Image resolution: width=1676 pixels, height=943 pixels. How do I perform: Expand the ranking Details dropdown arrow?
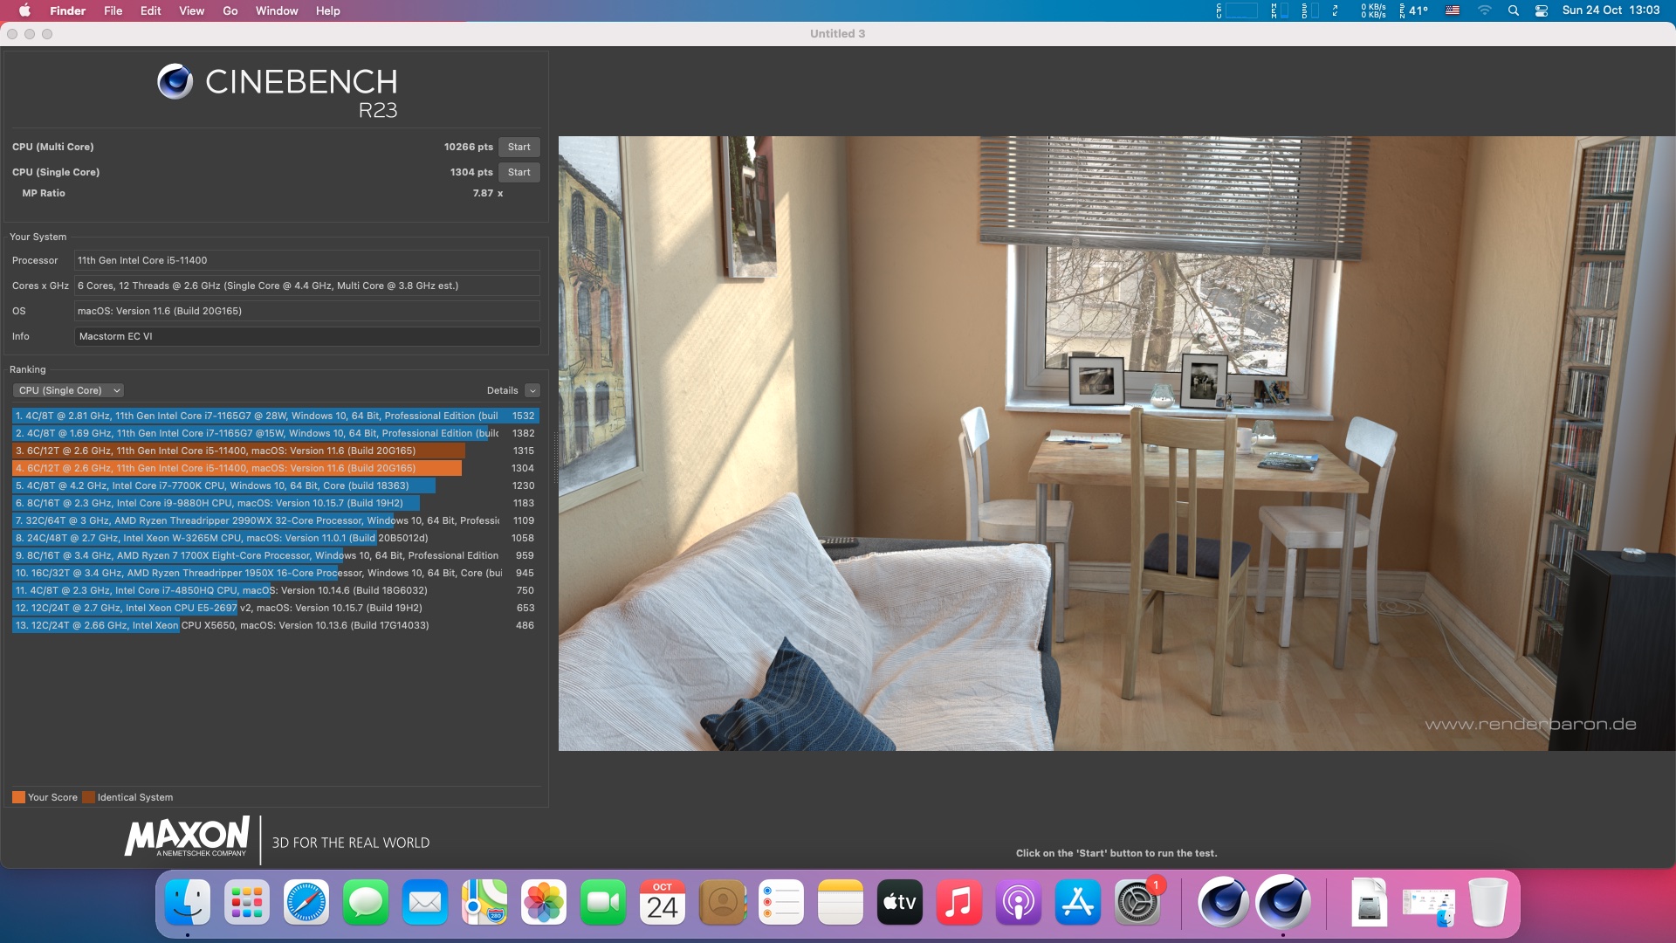click(x=532, y=390)
